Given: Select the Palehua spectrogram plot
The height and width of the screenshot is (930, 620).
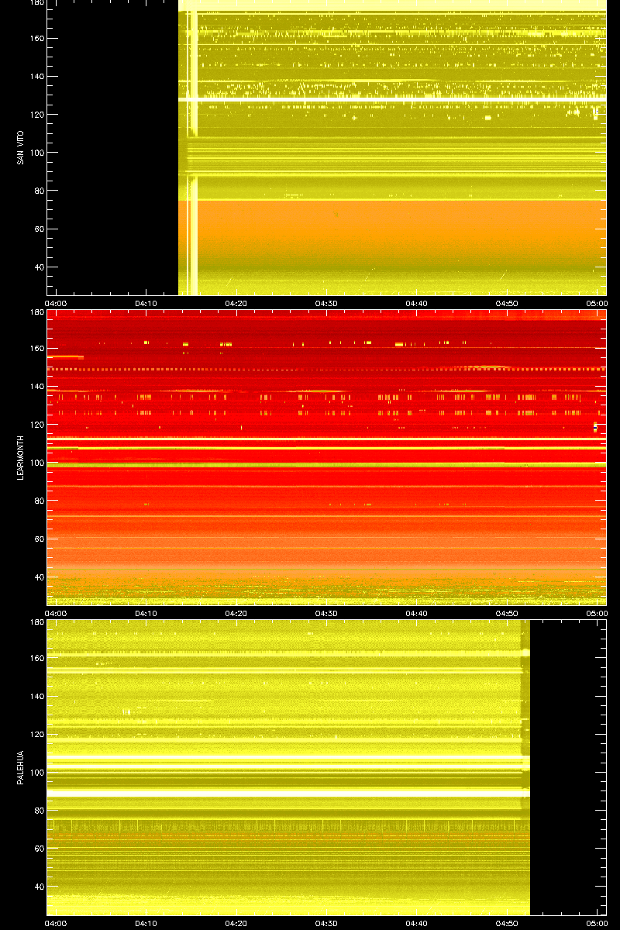Looking at the screenshot, I should pos(326,767).
